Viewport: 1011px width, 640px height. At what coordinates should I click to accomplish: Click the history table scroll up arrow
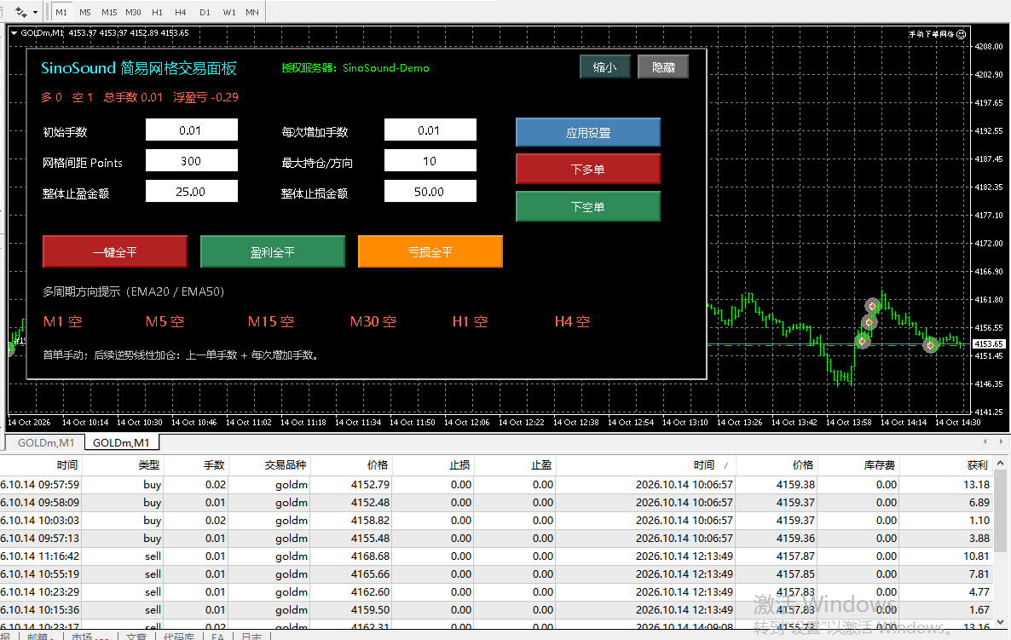pos(1000,464)
